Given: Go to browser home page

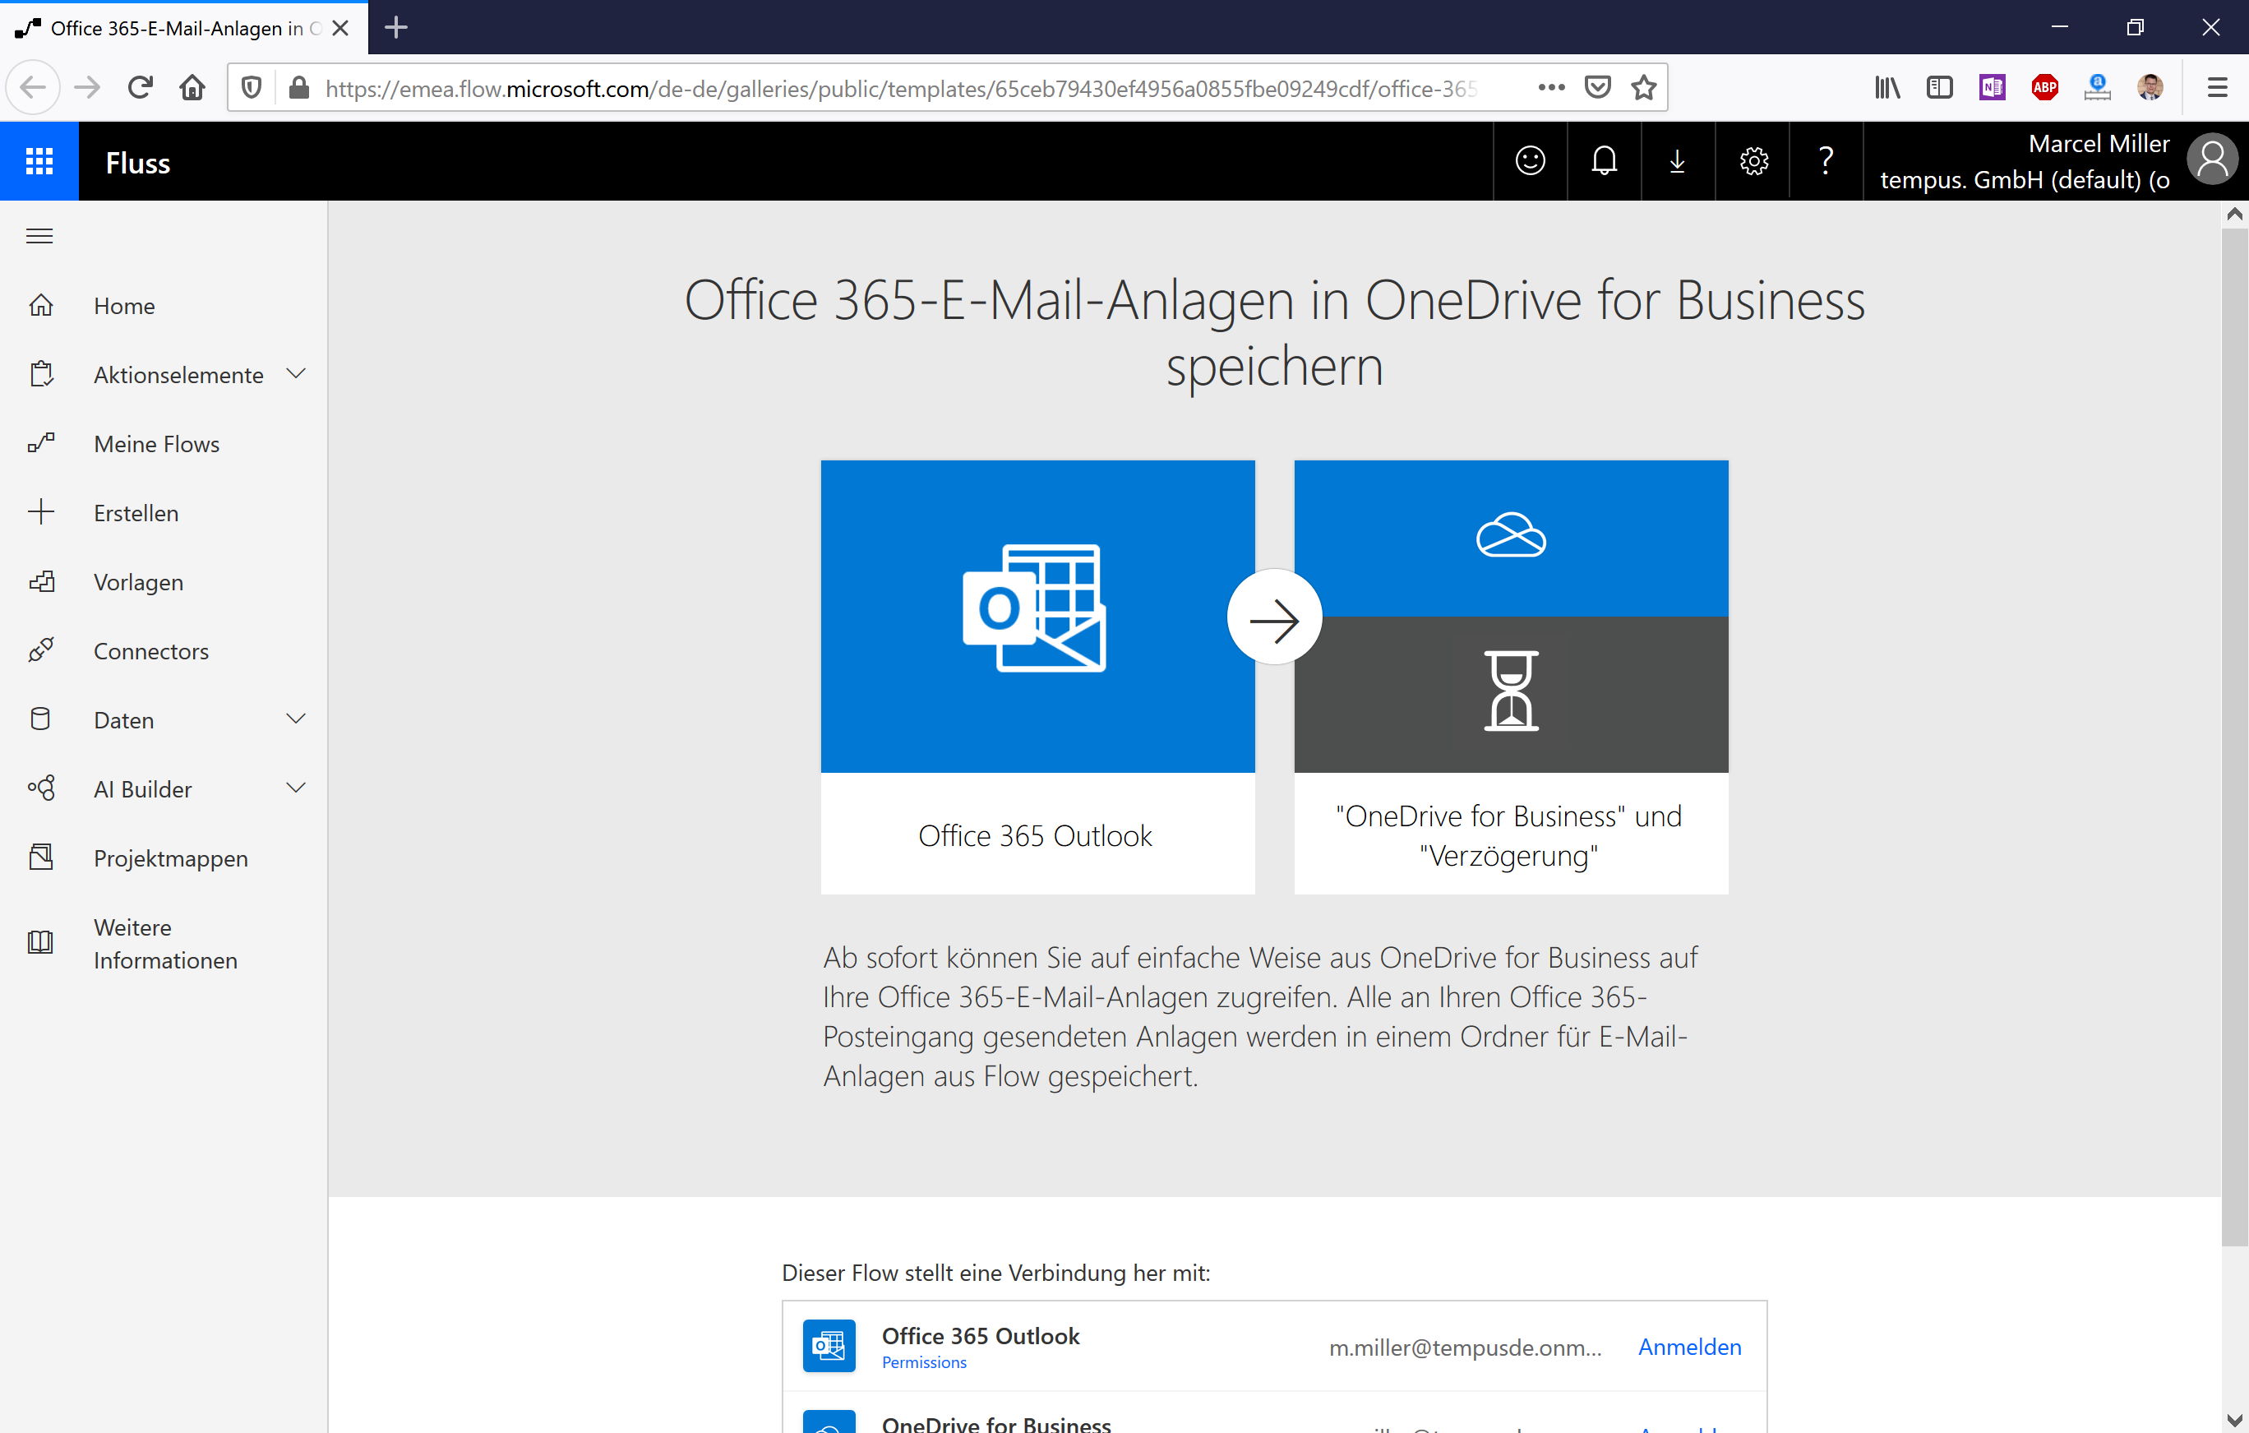Looking at the screenshot, I should 192,88.
